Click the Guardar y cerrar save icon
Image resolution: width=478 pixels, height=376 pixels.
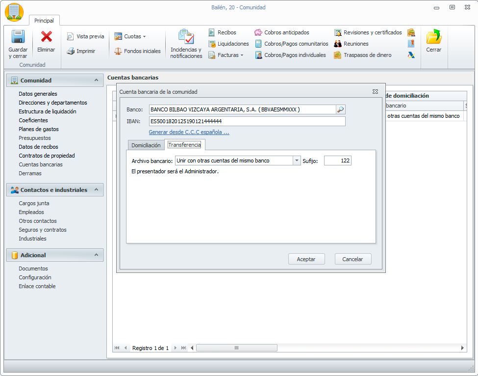(18, 38)
